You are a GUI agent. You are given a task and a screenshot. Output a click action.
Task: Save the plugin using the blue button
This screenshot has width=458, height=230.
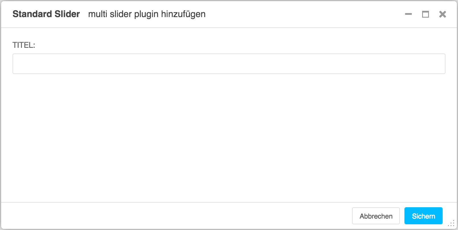tap(423, 216)
